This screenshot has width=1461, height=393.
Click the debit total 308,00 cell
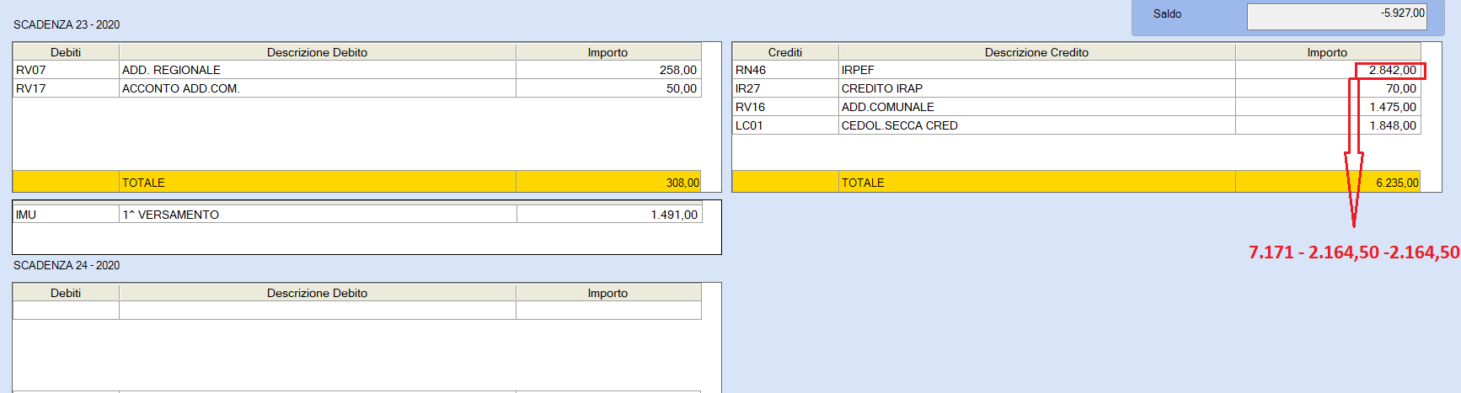pos(608,182)
